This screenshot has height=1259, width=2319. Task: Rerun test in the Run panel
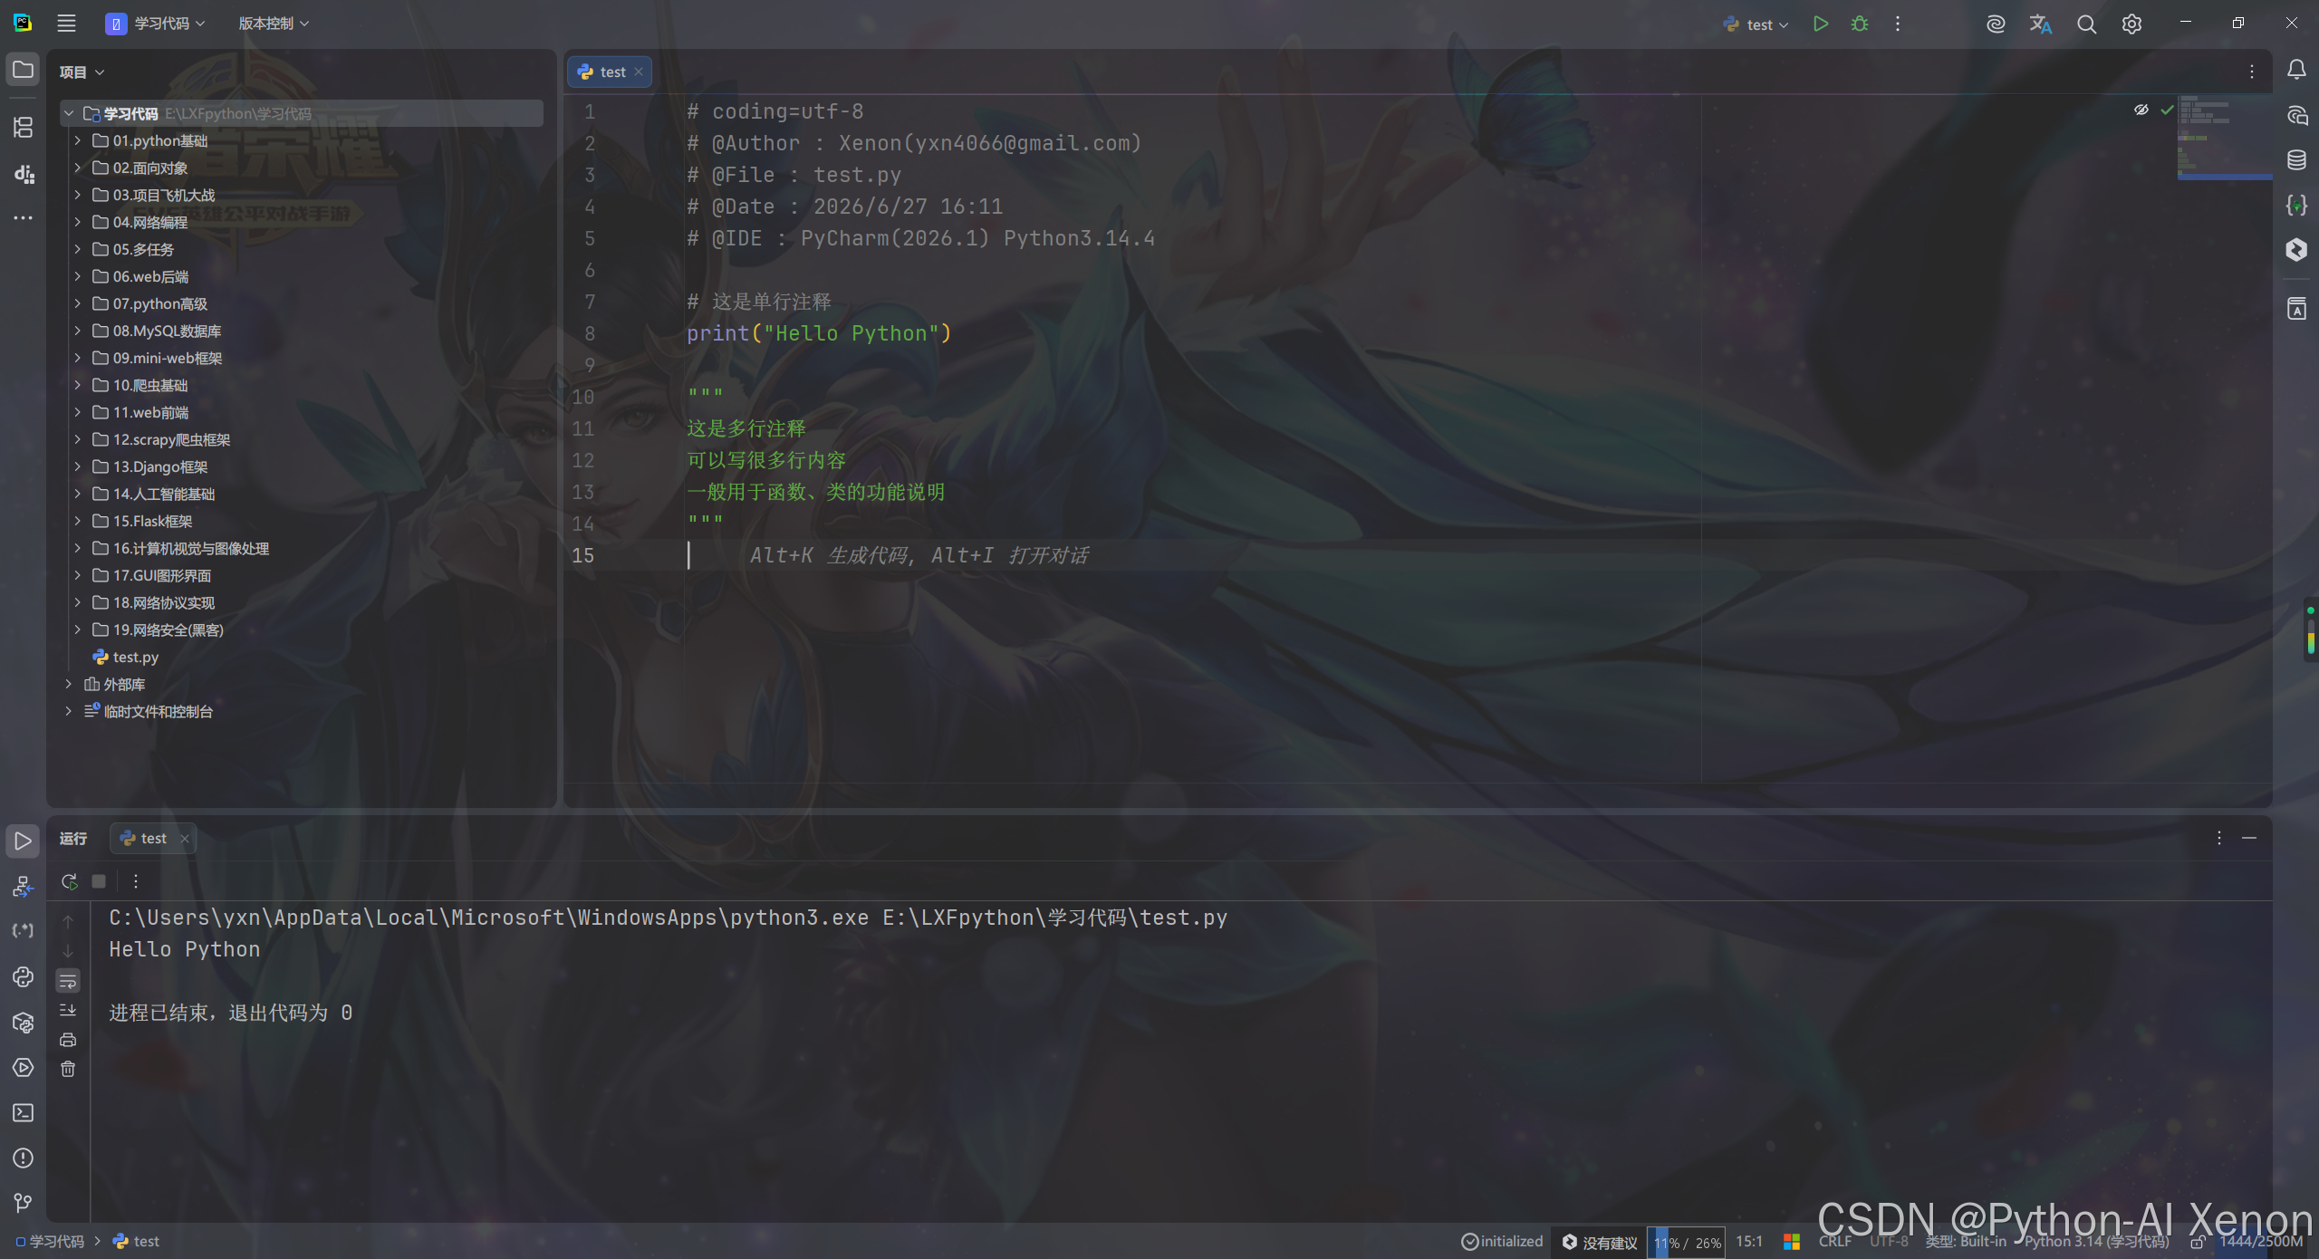(70, 881)
